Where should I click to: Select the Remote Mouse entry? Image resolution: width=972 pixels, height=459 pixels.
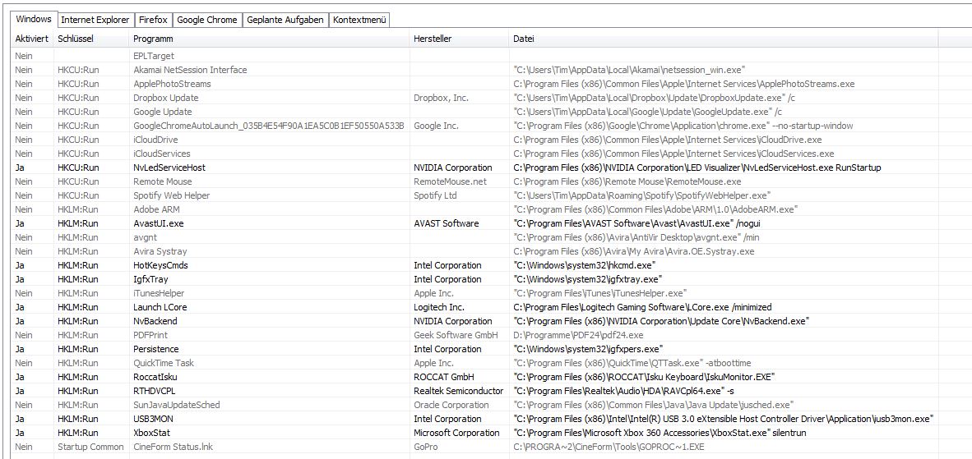coord(163,181)
